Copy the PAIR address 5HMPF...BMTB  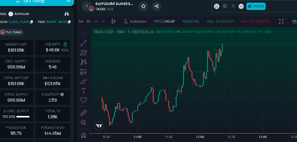(69, 22)
